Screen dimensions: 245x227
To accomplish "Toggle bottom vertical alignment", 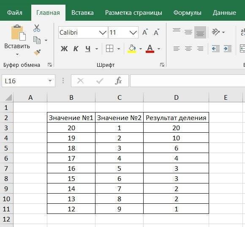I will (x=200, y=33).
